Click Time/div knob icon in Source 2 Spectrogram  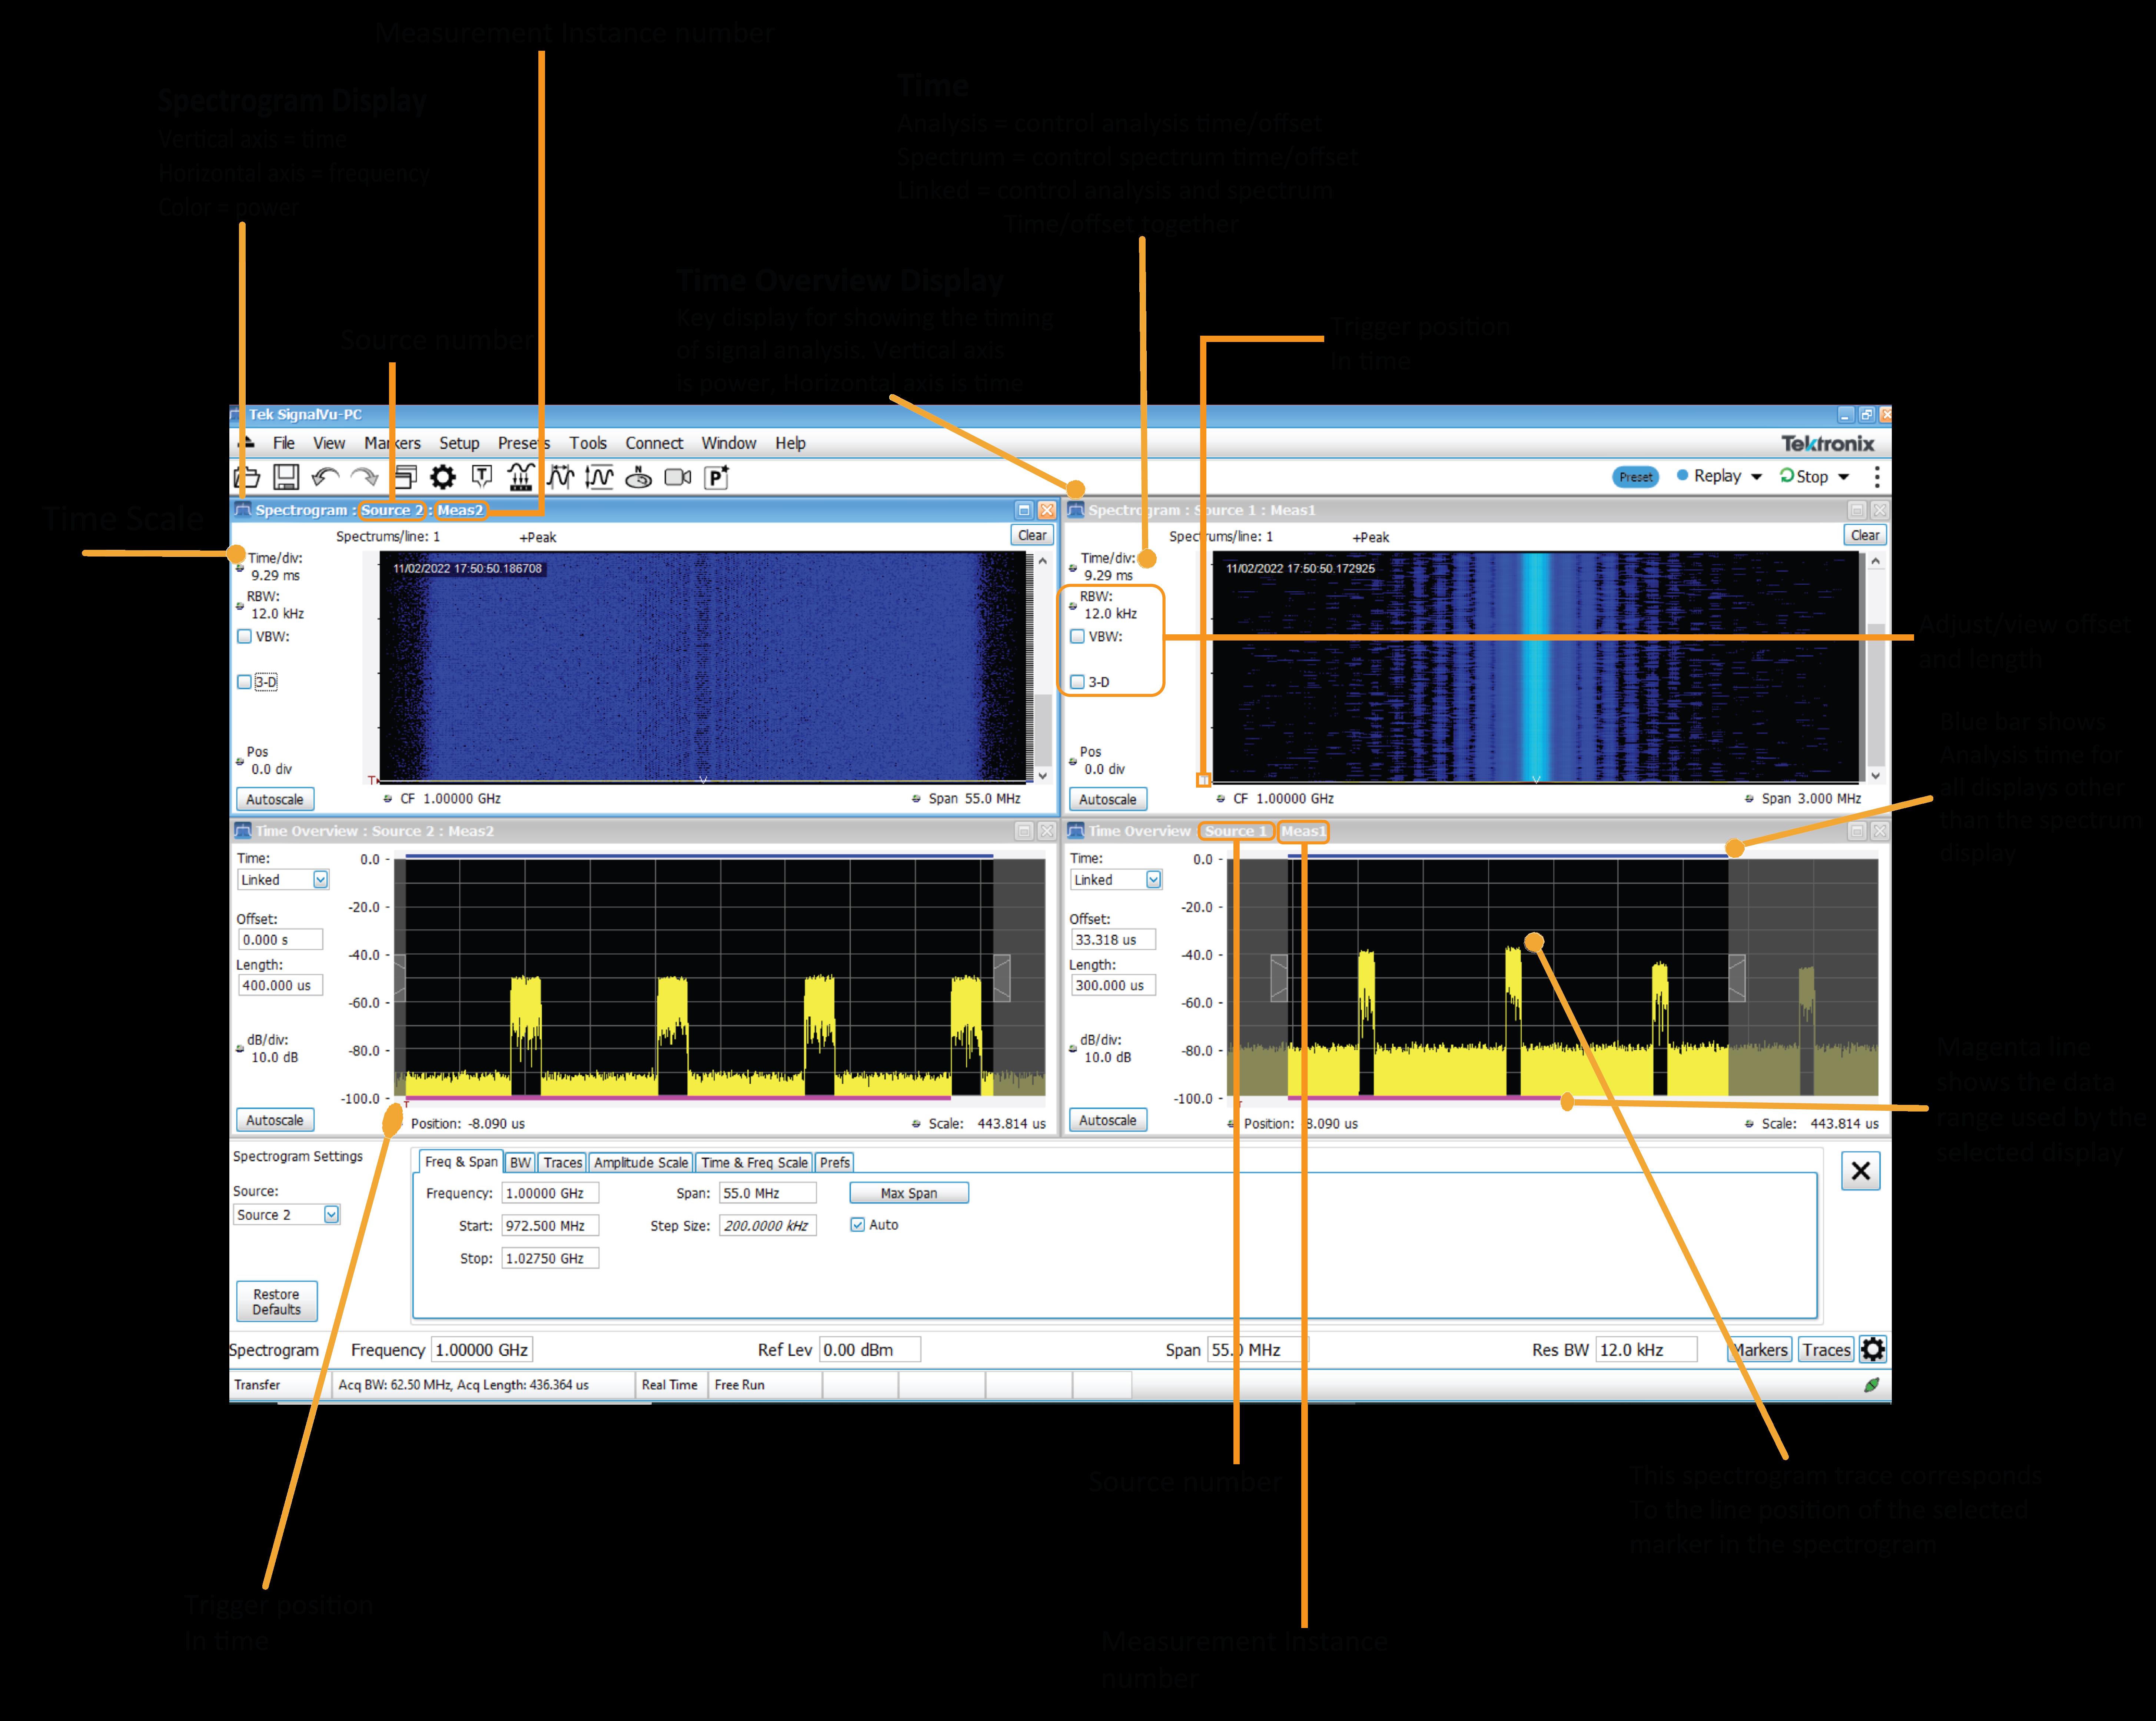coord(240,568)
